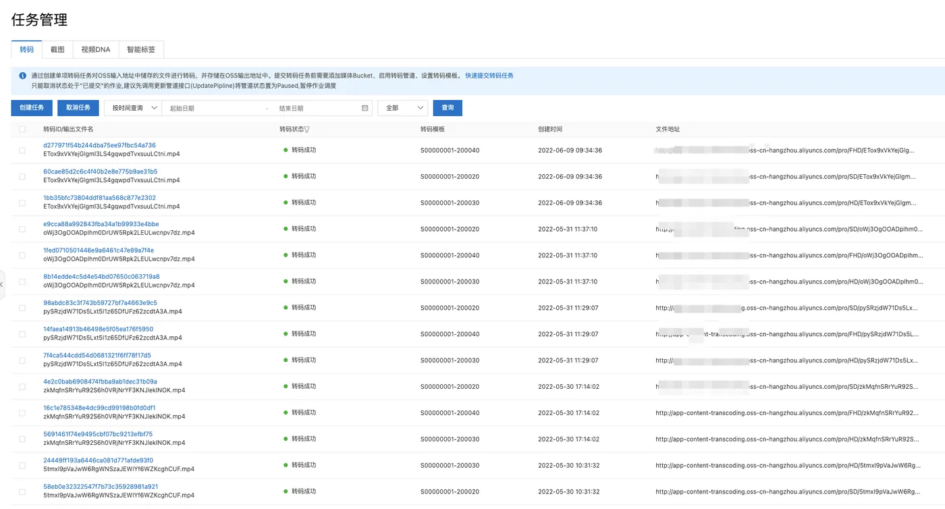Viewport: 945px width, 509px height.
Task: Click the 创建时间 column header
Action: click(550, 129)
